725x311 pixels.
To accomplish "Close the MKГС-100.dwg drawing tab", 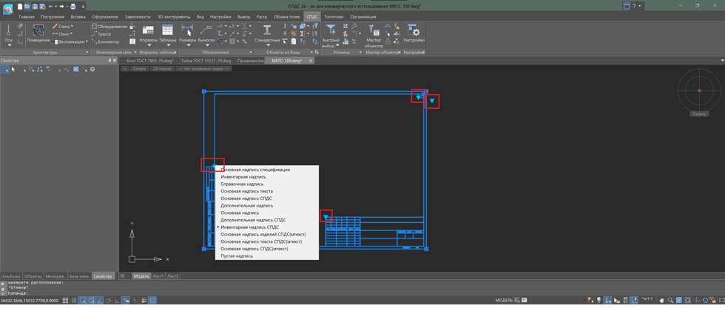I will 310,61.
